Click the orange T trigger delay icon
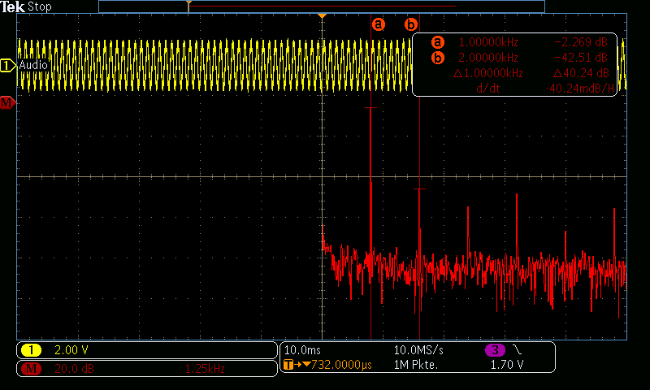This screenshot has height=390, width=650. tap(288, 365)
